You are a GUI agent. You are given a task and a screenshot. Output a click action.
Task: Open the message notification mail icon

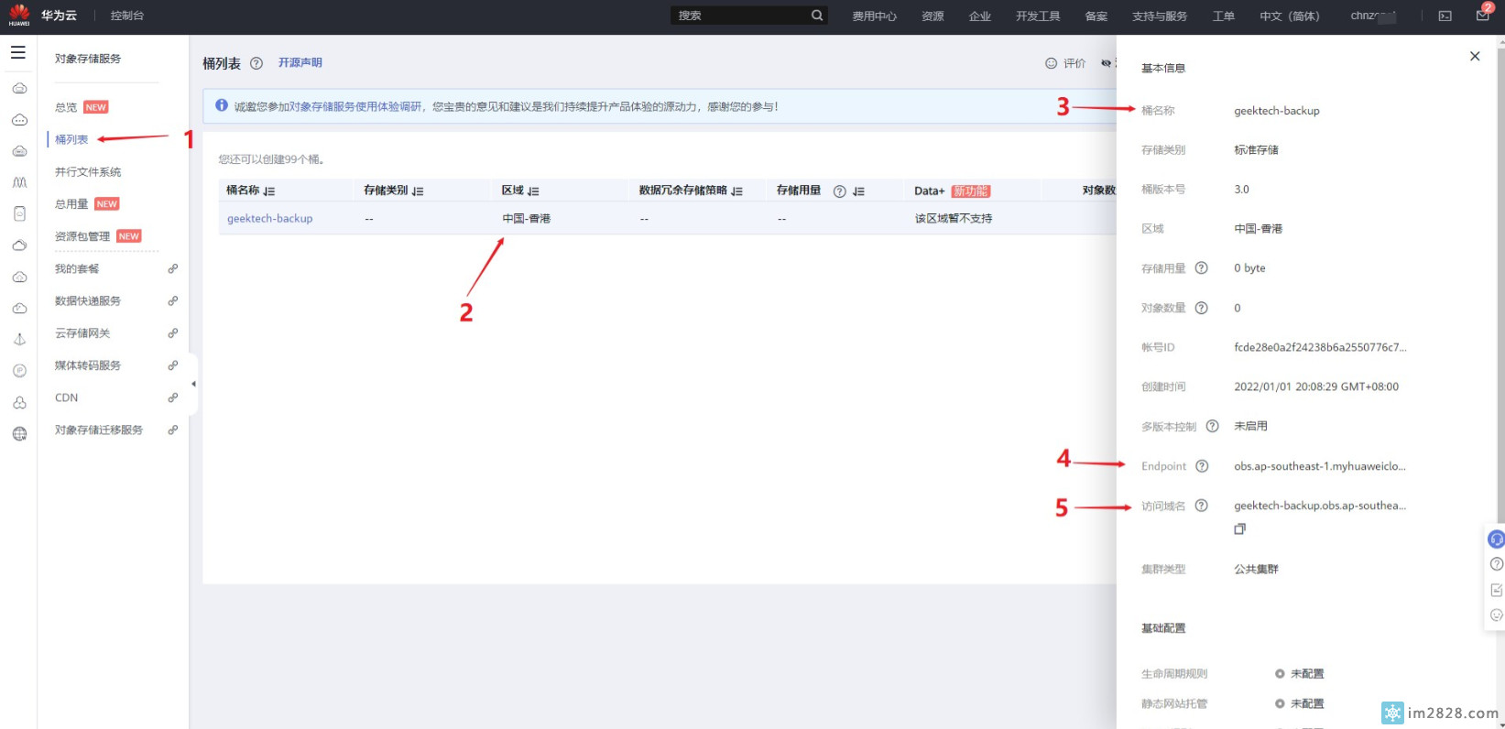(x=1483, y=15)
